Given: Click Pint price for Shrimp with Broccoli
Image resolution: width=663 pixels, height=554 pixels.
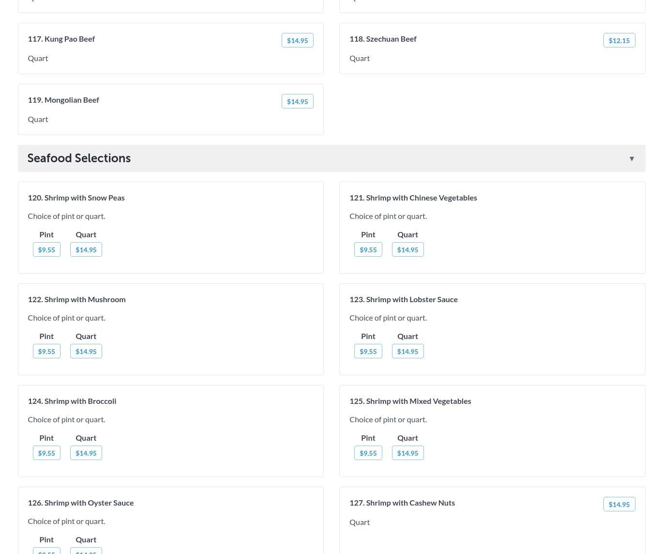Looking at the screenshot, I should (46, 453).
